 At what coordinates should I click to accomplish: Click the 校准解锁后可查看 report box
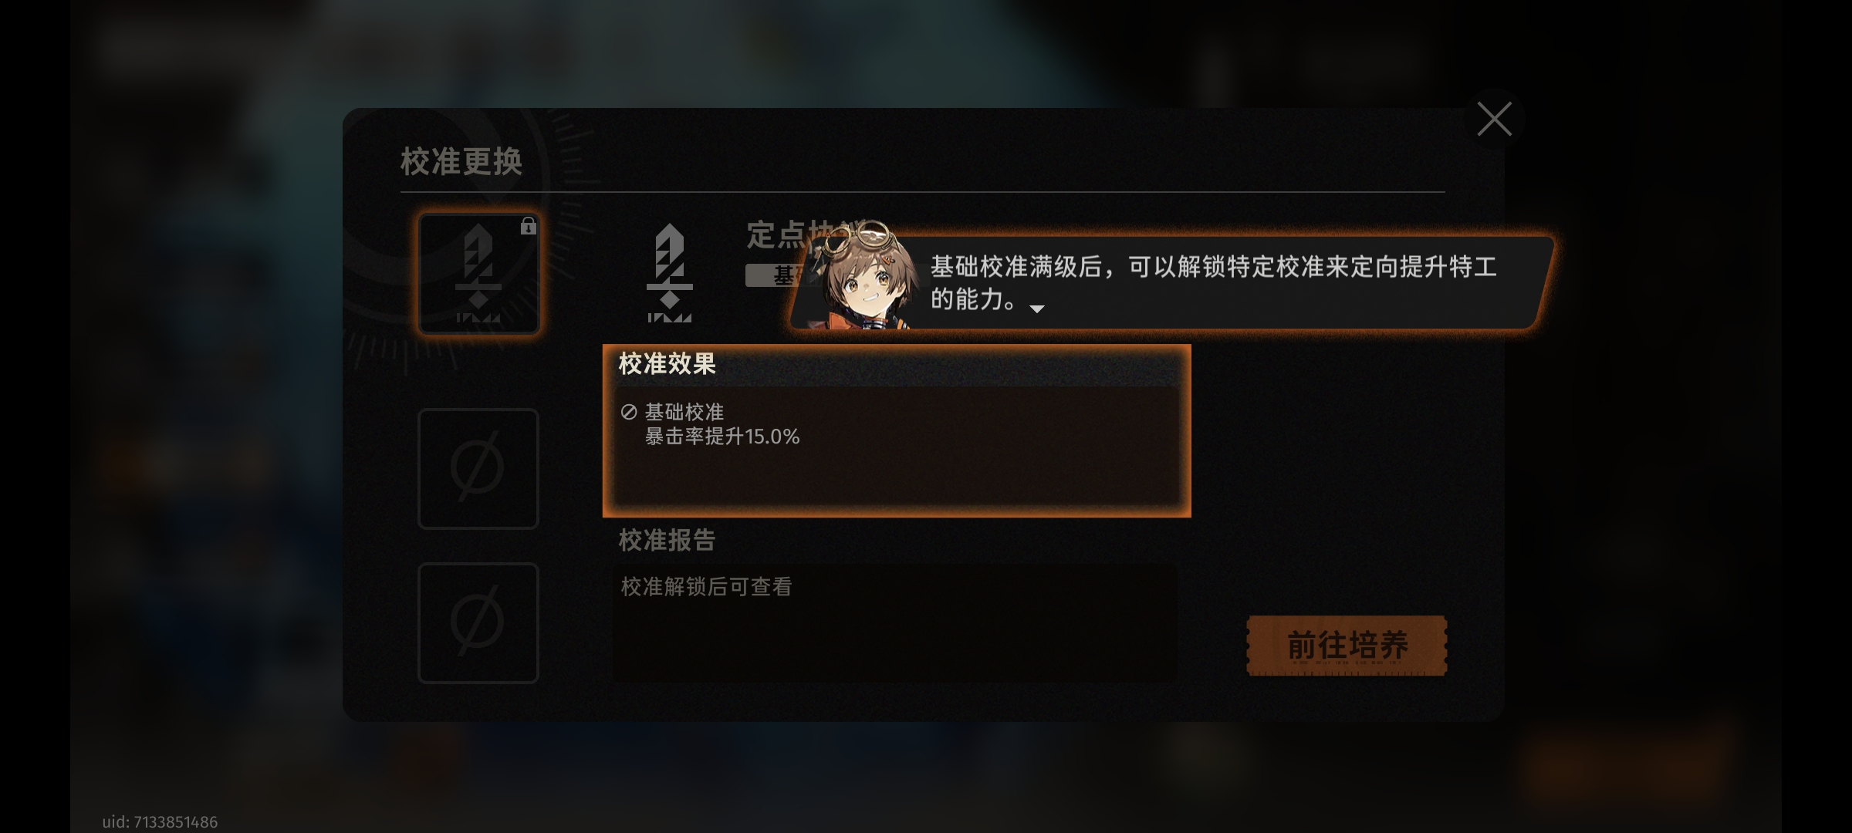click(x=895, y=622)
